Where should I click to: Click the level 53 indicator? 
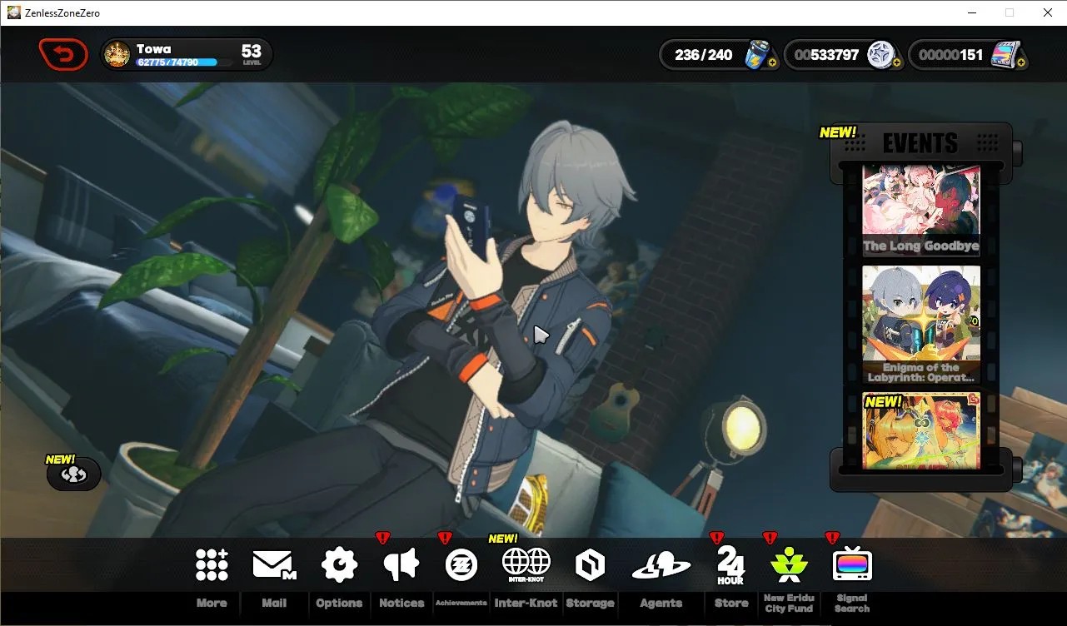tap(252, 55)
